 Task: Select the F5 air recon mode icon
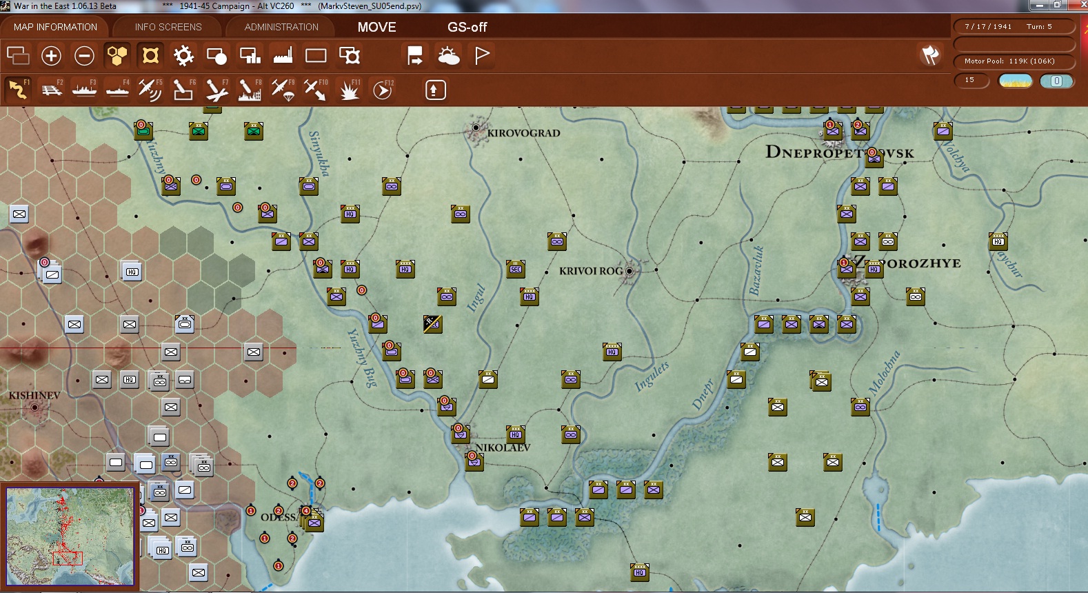tap(150, 90)
